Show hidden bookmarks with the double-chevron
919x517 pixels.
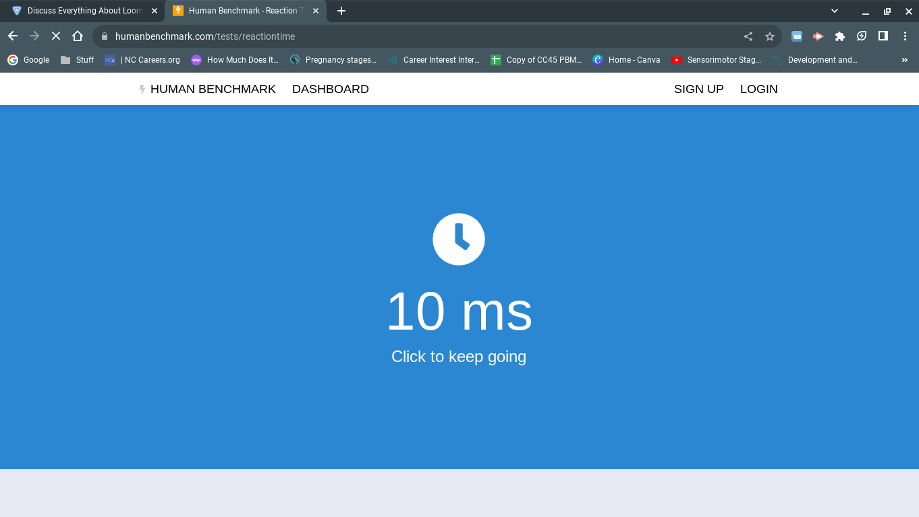(905, 59)
